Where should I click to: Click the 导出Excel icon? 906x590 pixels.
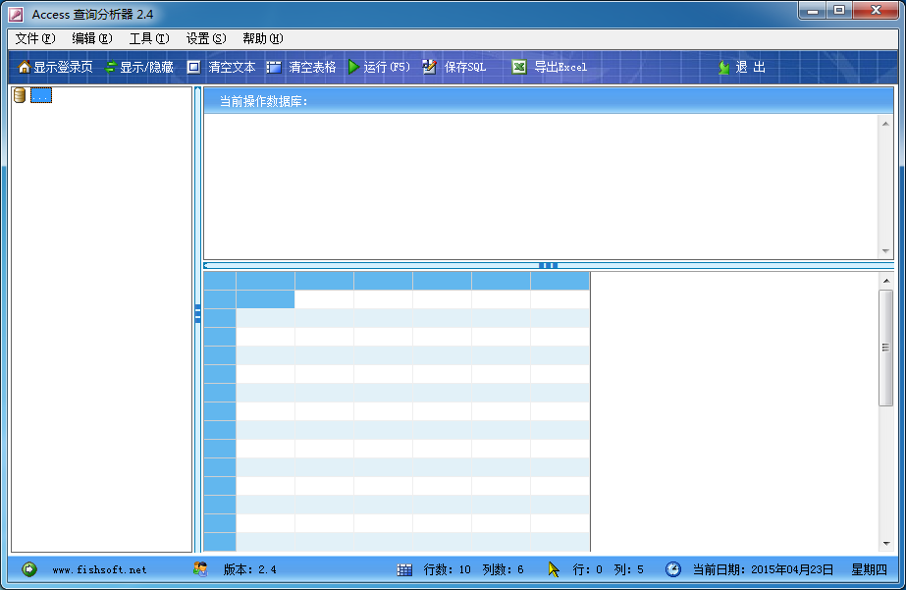(x=518, y=68)
